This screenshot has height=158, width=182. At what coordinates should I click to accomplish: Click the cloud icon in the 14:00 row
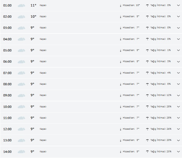tap(21, 152)
